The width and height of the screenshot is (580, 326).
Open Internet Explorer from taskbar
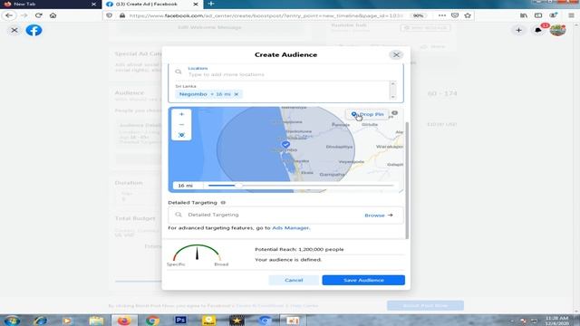(x=40, y=321)
